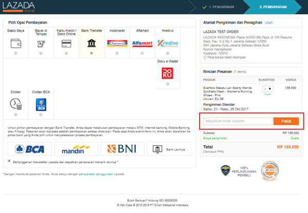Viewport: 308px width, 213px height.
Task: Choose the BNI bank logo
Action: pyautogui.click(x=123, y=149)
